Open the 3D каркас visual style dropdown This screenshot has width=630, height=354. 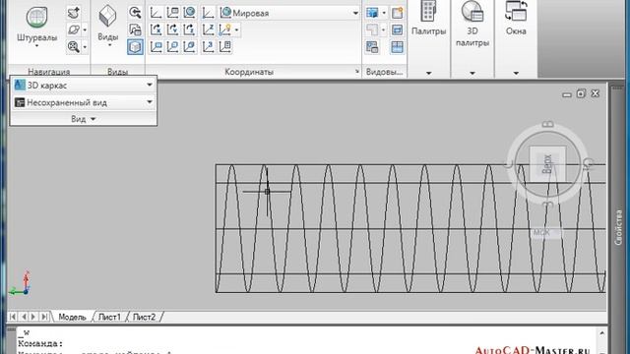click(x=84, y=86)
